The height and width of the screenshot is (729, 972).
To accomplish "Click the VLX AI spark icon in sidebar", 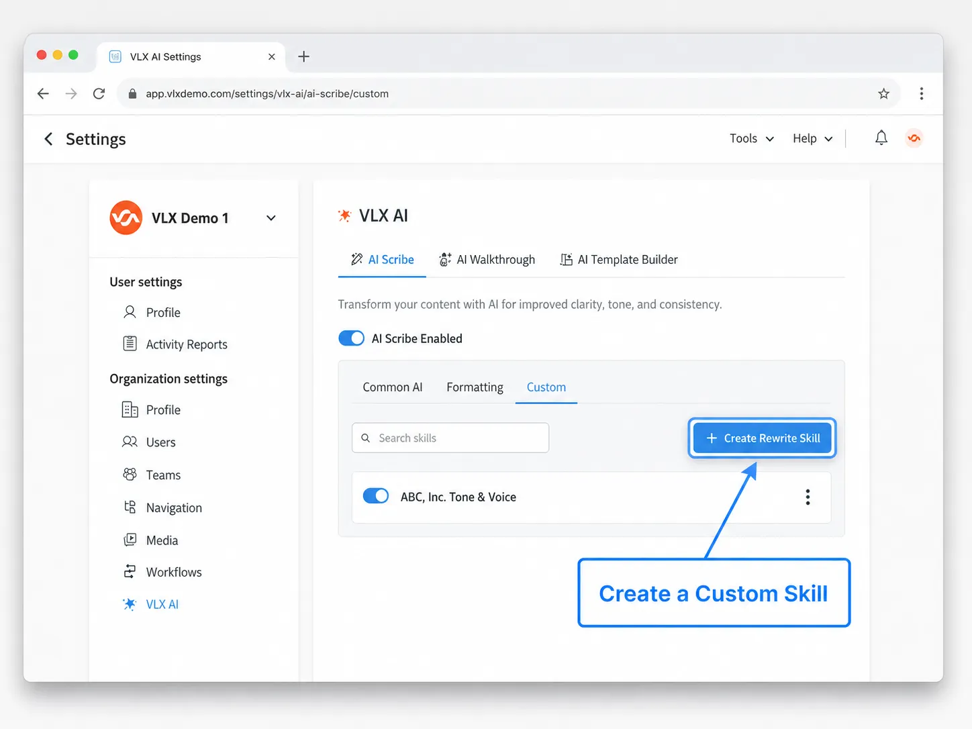I will (x=130, y=604).
